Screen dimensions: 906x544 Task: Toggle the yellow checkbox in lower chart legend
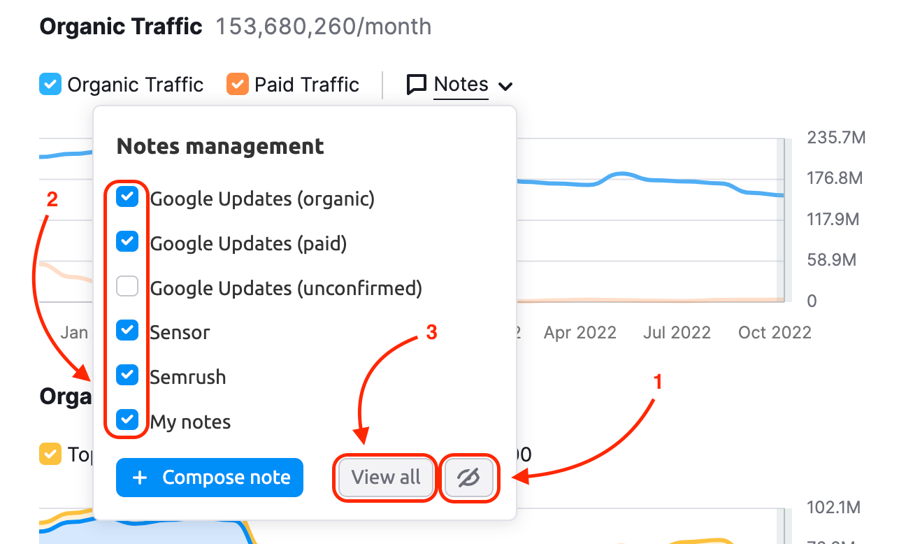tap(50, 454)
